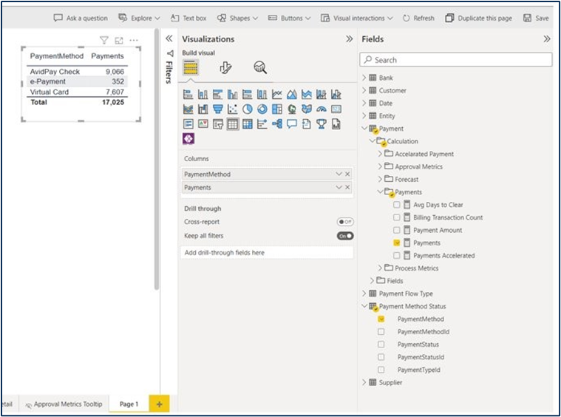
Task: Open the PaymentMethod column dropdown arrow
Action: pyautogui.click(x=339, y=174)
